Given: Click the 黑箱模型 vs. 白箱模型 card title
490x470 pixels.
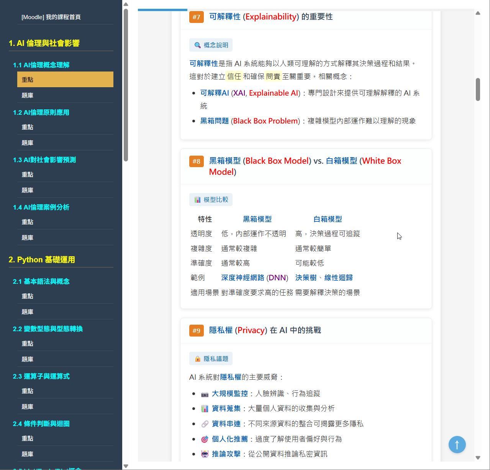Looking at the screenshot, I should coord(305,166).
